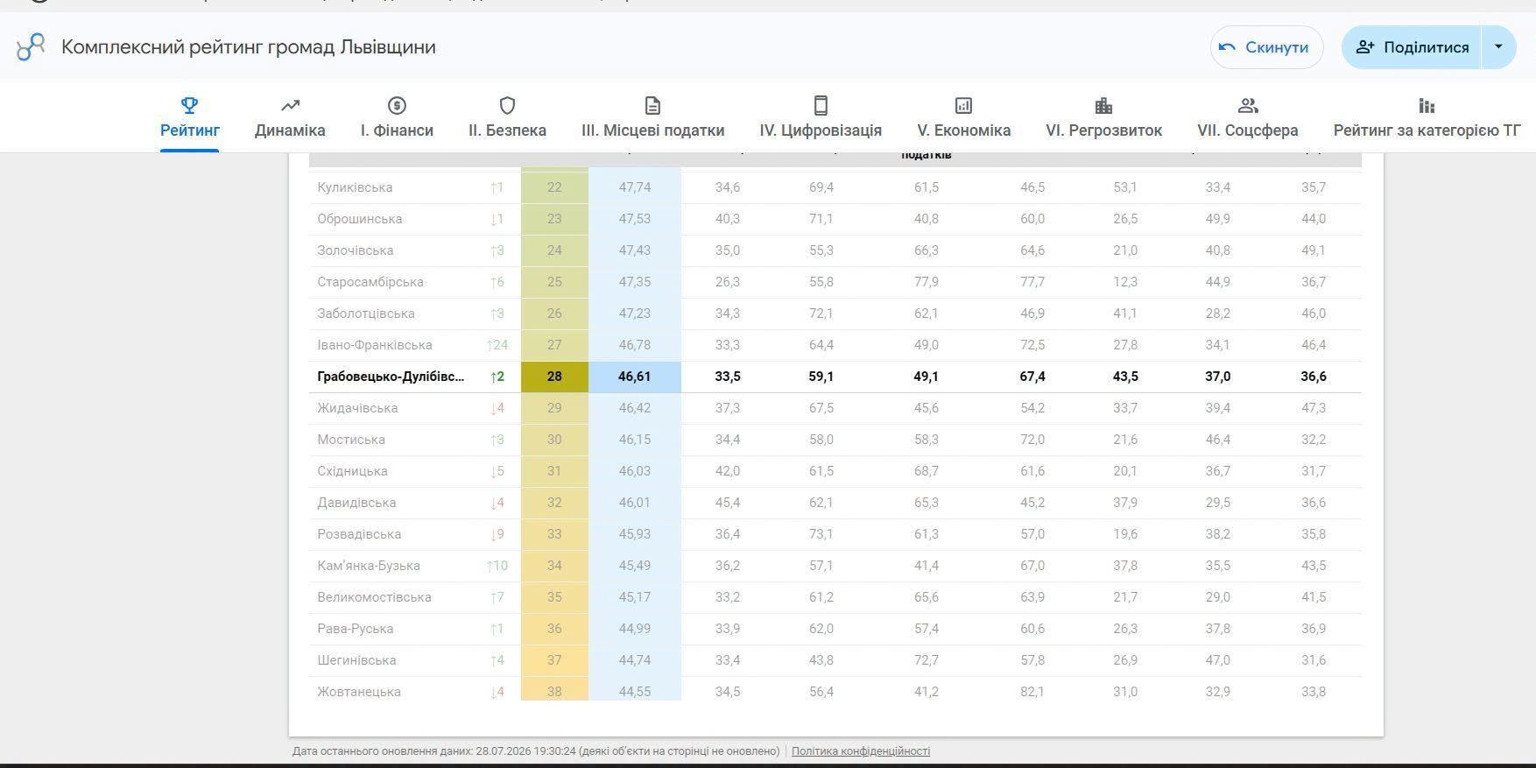Select the Східницька row name
This screenshot has height=768, width=1536.
(x=352, y=471)
